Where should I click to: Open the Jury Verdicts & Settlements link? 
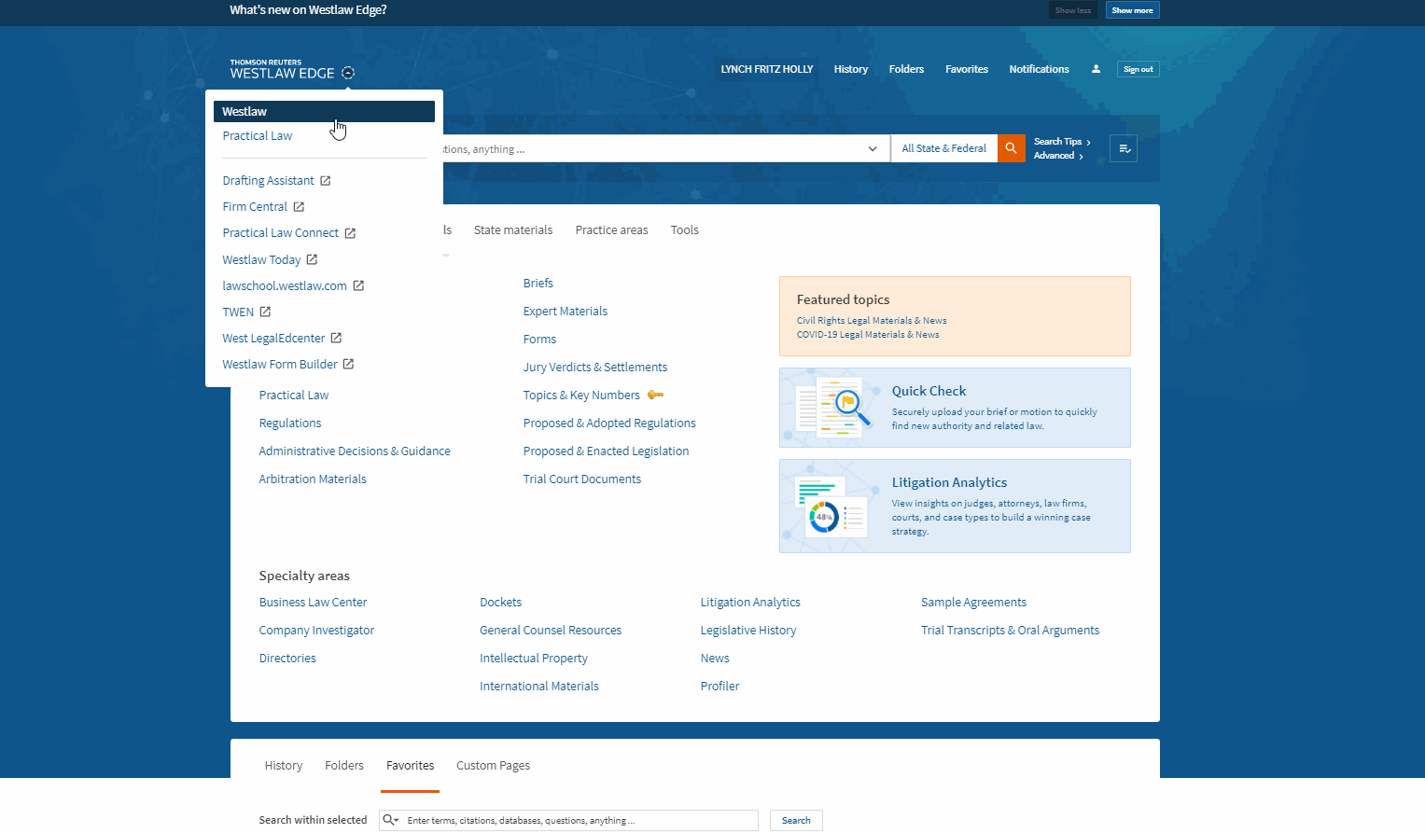594,368
